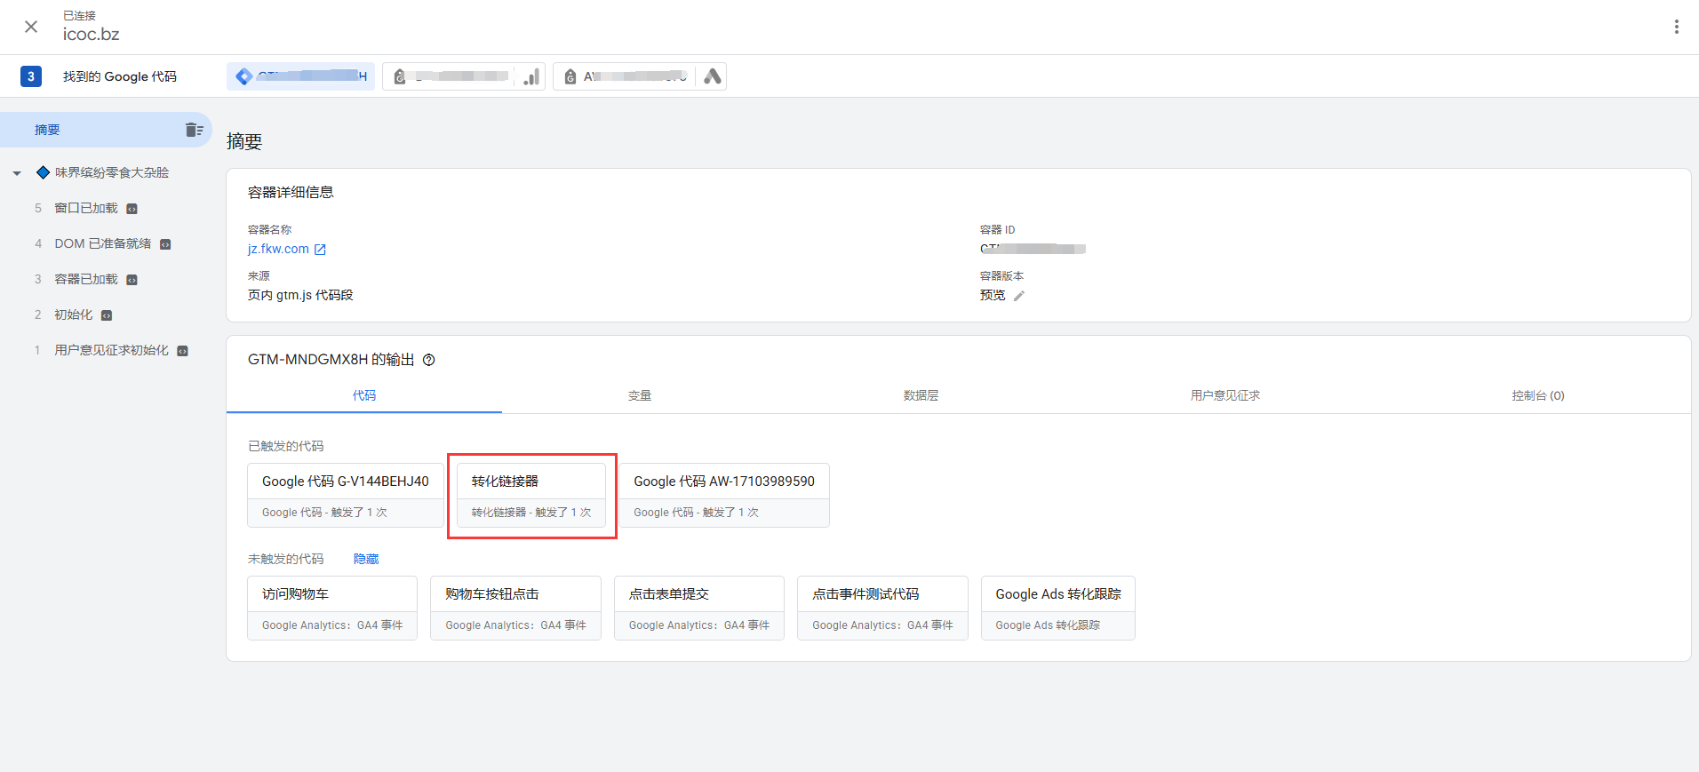
Task: Switch to the 变量 tab
Action: pos(640,395)
